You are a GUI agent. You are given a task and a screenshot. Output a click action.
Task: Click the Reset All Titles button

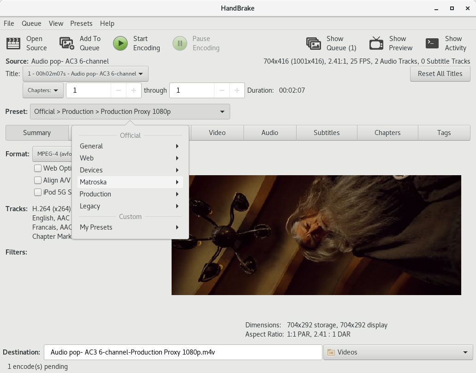pyautogui.click(x=440, y=74)
